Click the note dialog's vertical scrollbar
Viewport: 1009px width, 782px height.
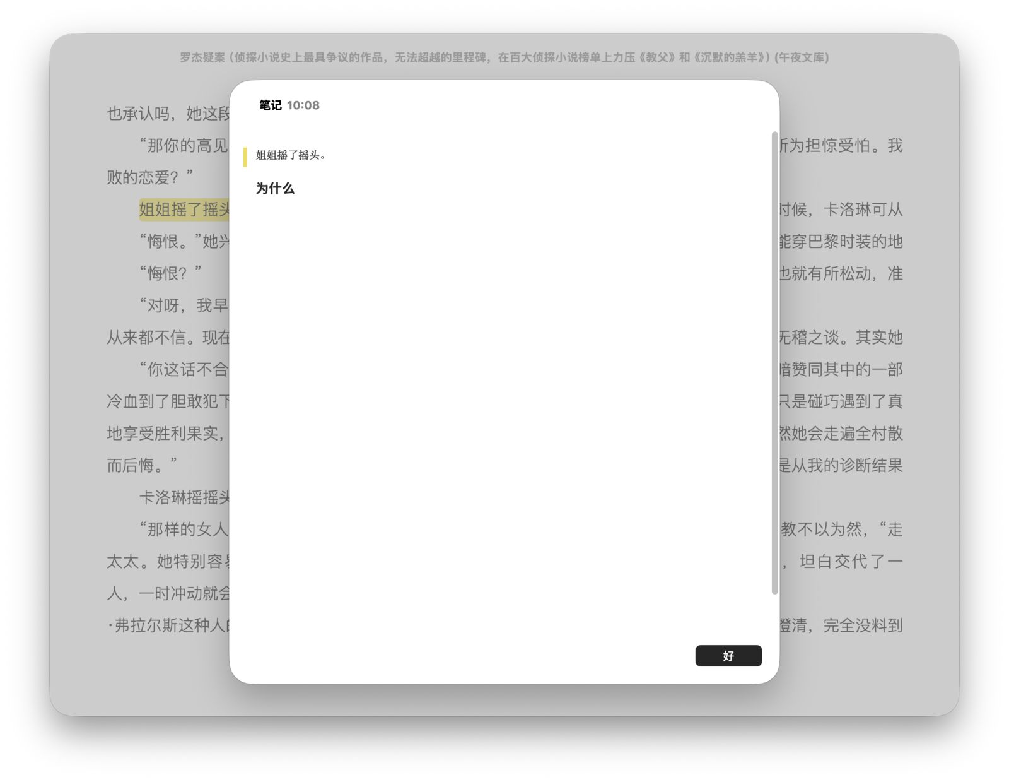click(x=774, y=362)
